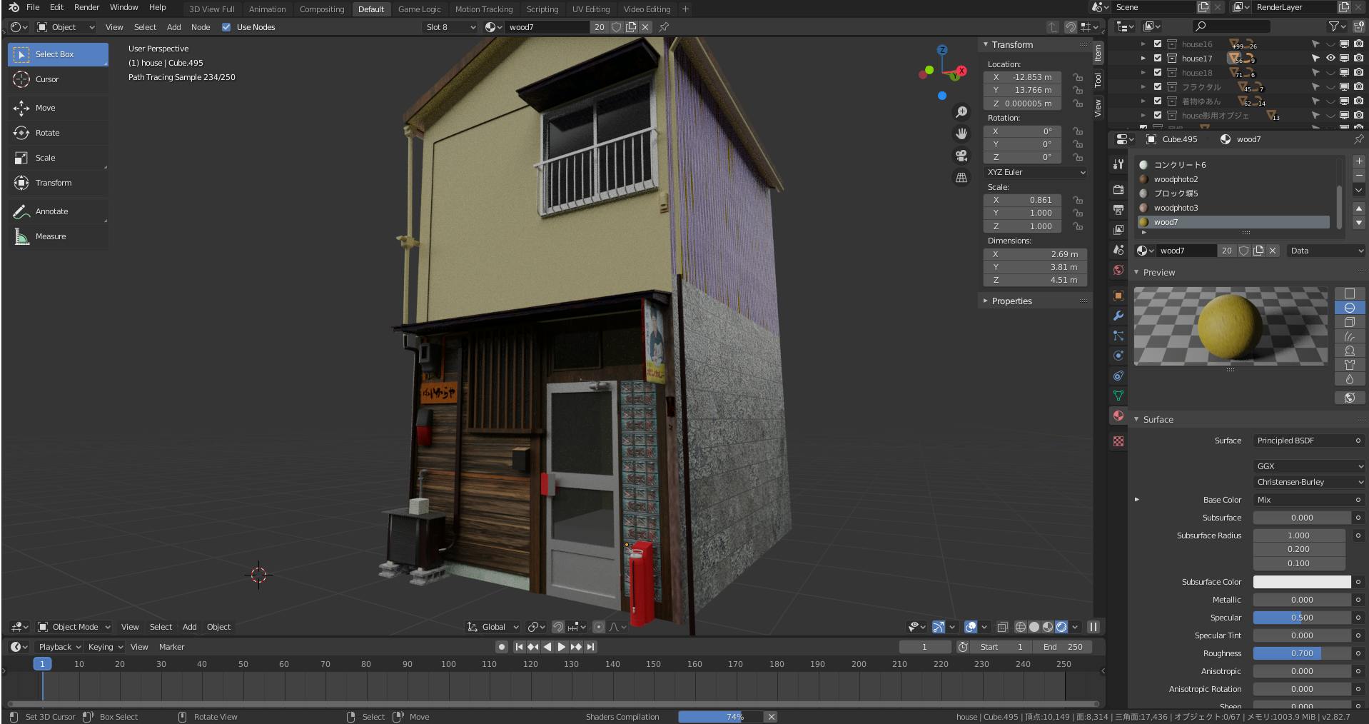Uncheck house16 collection in outliner
The image size is (1369, 724).
1158,44
